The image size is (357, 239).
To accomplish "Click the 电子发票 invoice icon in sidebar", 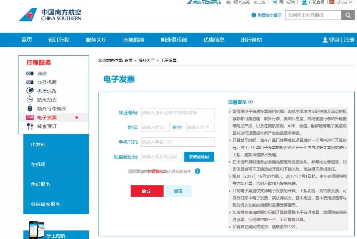I will click(x=30, y=117).
